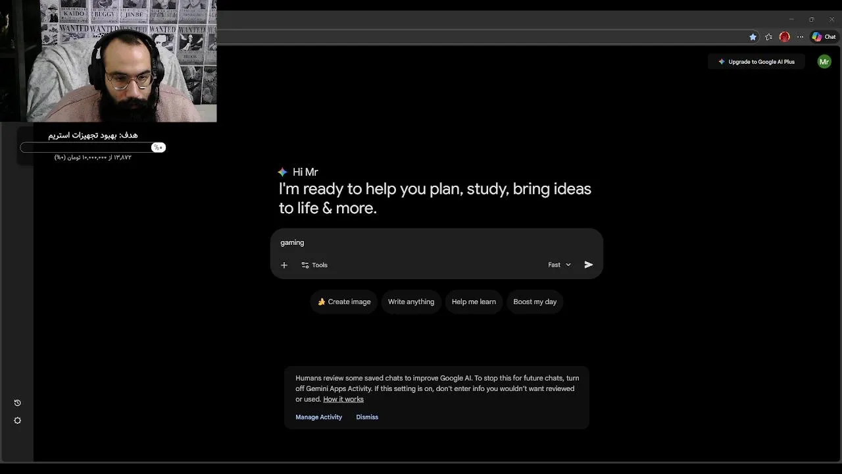Click the blue bookmark star in address bar

[x=753, y=37]
